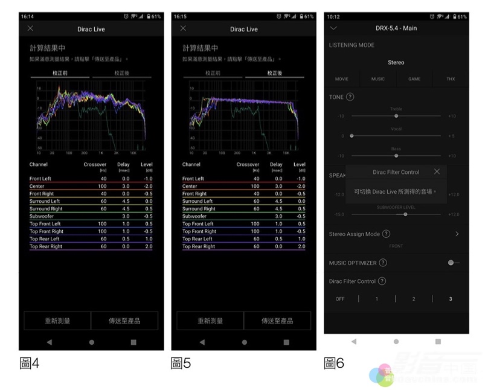488x390 pixels.
Task: Select Surround Left row in Figure 5 table
Action: pyautogui.click(x=243, y=201)
